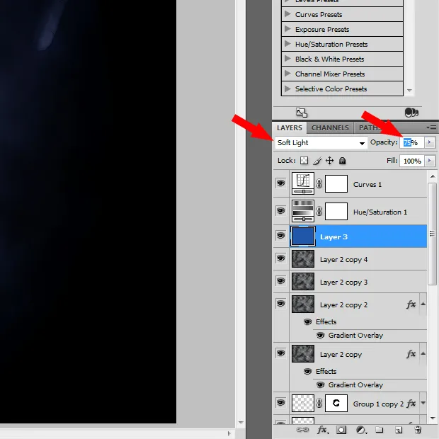This screenshot has width=439, height=439.
Task: Toggle visibility of Layer 2 copy 4
Action: tap(281, 259)
